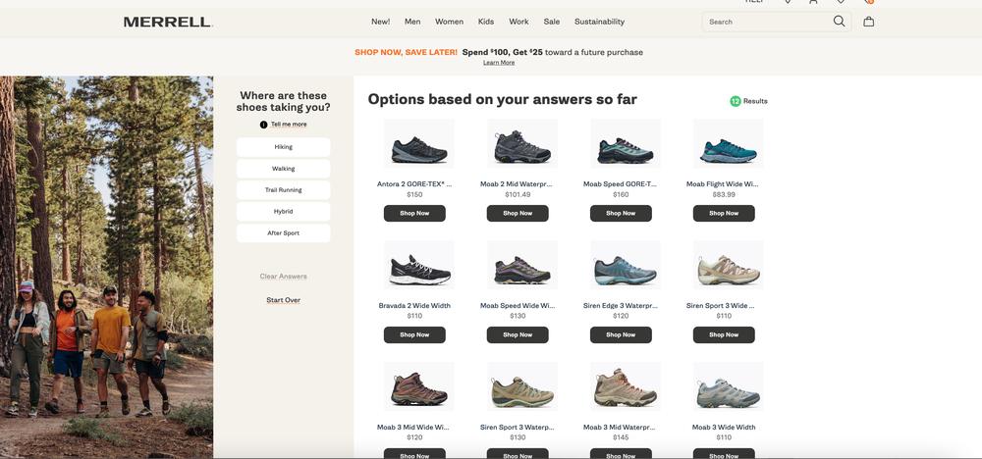Open the Sale navigation menu

552,22
